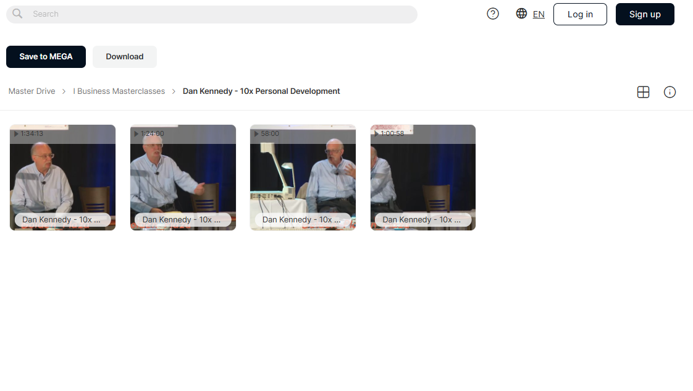Click the name label of the 1:34:13 video
This screenshot has height=391, width=693.
pos(63,219)
